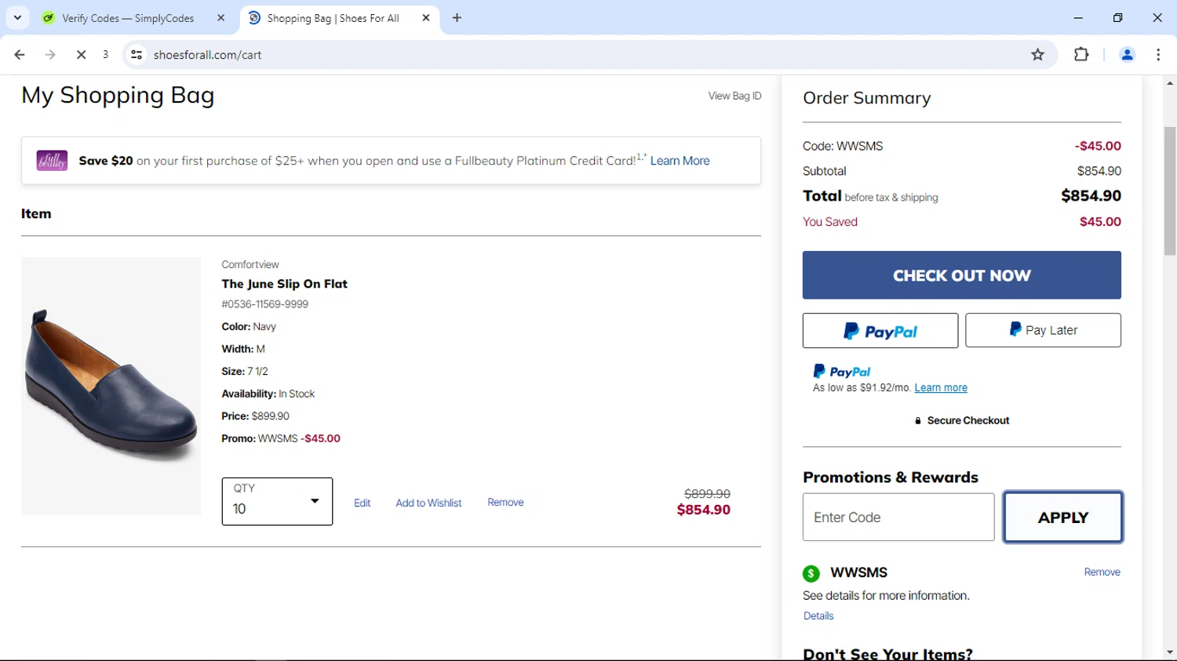Image resolution: width=1177 pixels, height=661 pixels.
Task: Open the Extensions puzzle icon
Action: 1081,55
